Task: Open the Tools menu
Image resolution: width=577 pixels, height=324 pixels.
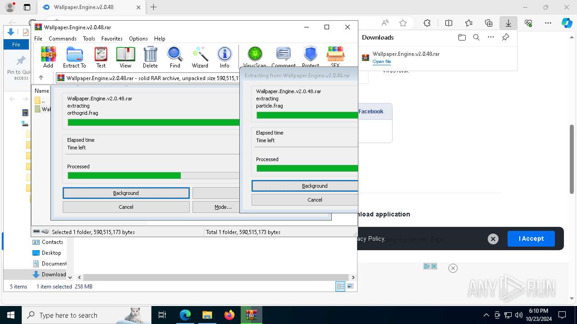Action: [x=89, y=39]
